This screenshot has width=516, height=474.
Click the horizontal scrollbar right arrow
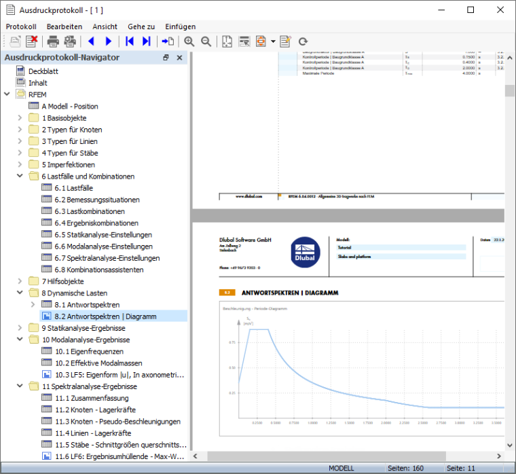(499, 456)
